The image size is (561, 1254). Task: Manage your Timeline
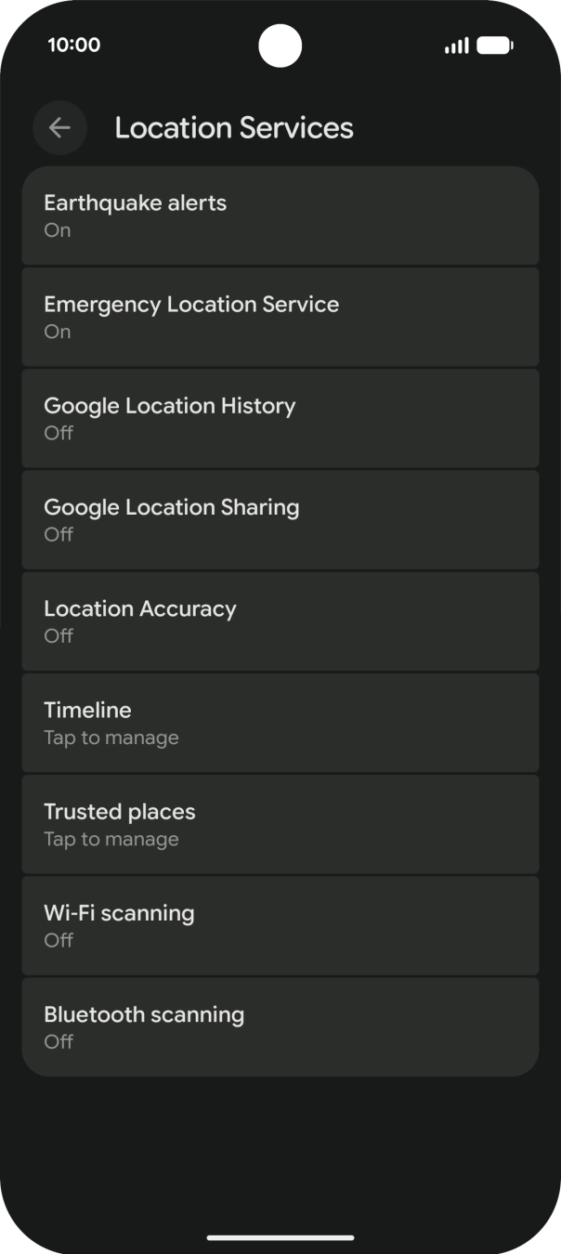(x=280, y=722)
